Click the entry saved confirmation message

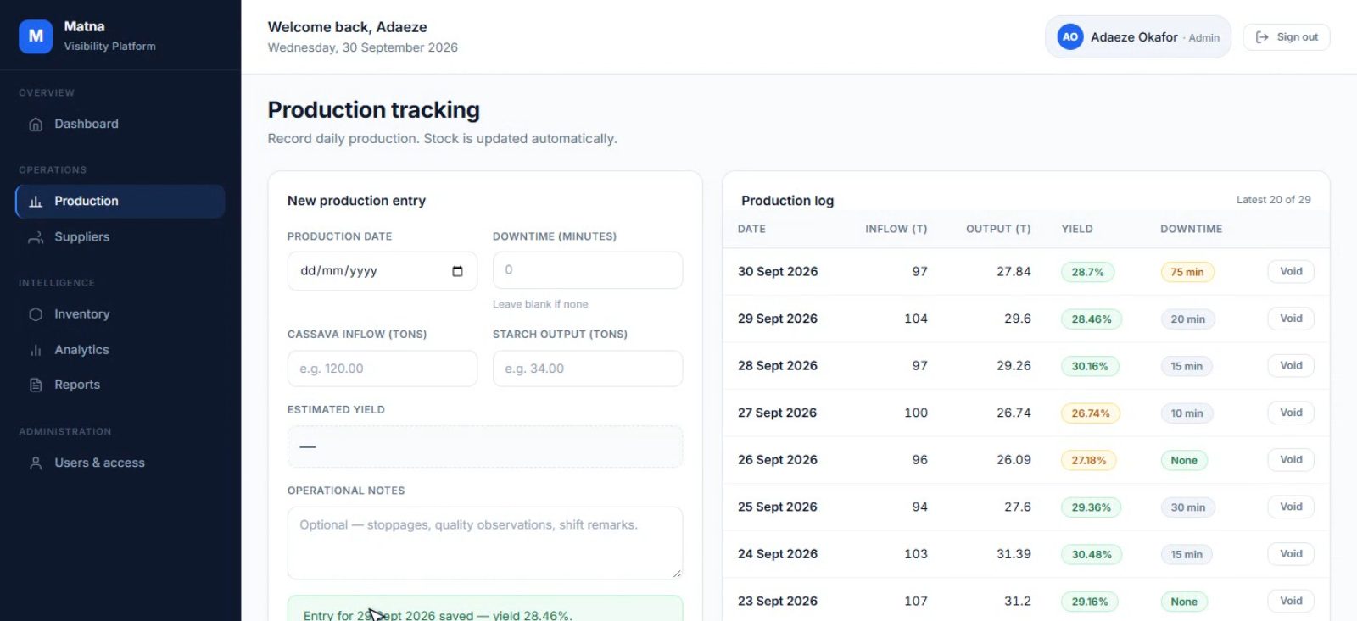[x=485, y=610]
